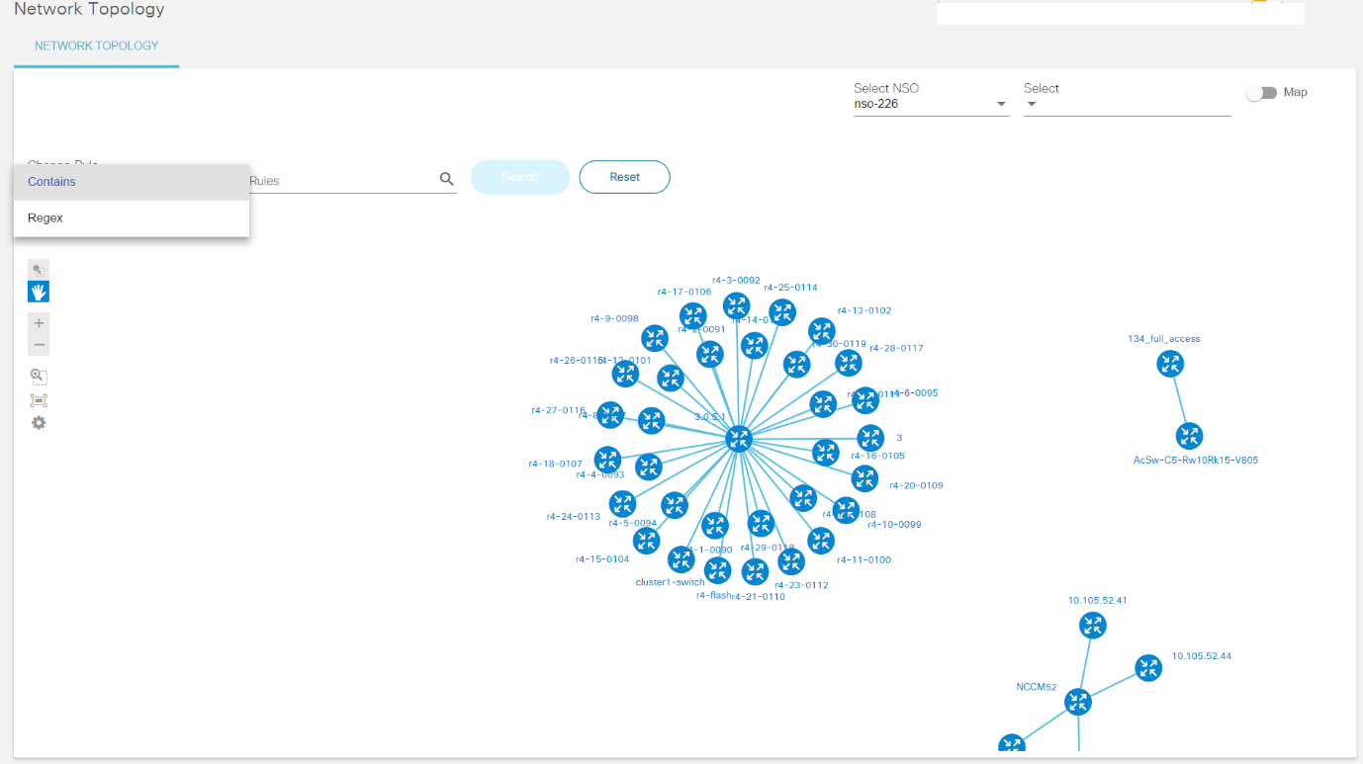Click the Search button
Screen dimensions: 1363x764
click(520, 177)
